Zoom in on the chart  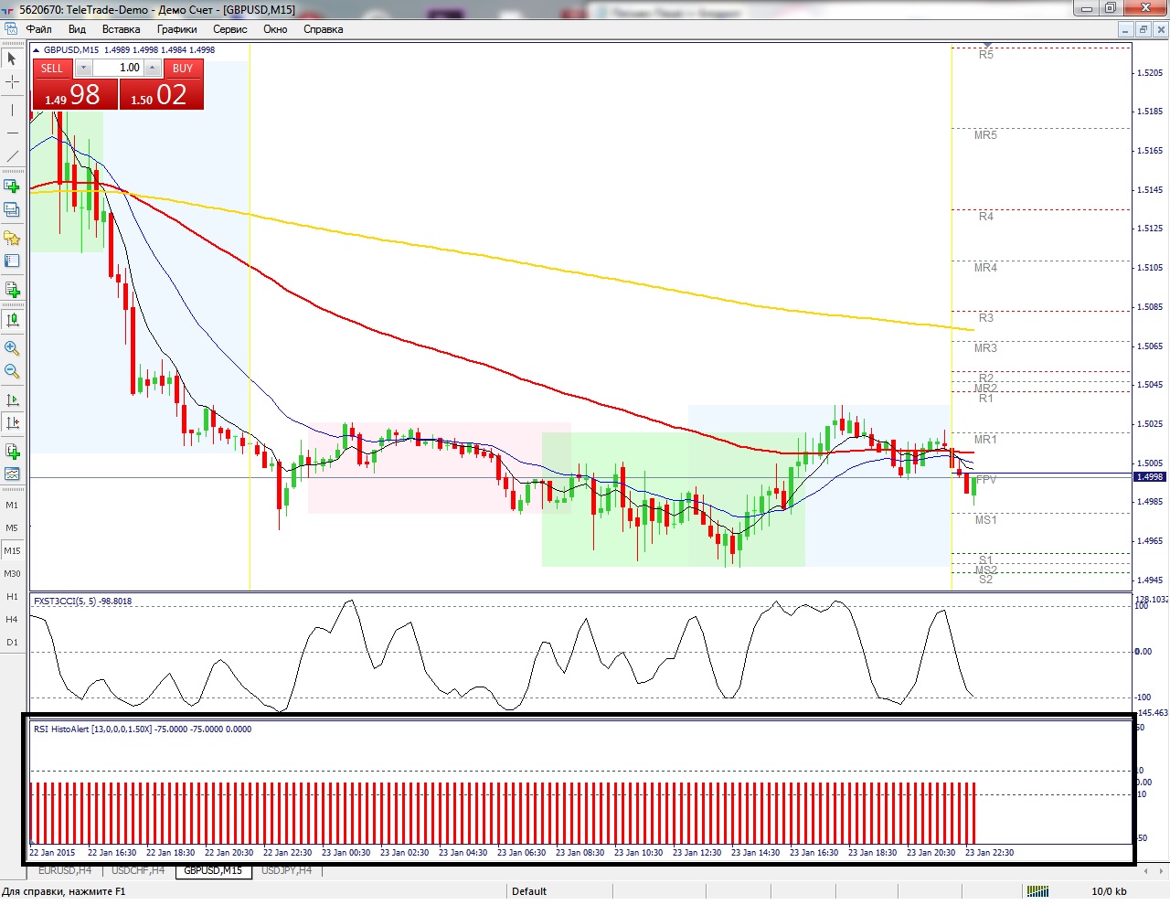(12, 348)
